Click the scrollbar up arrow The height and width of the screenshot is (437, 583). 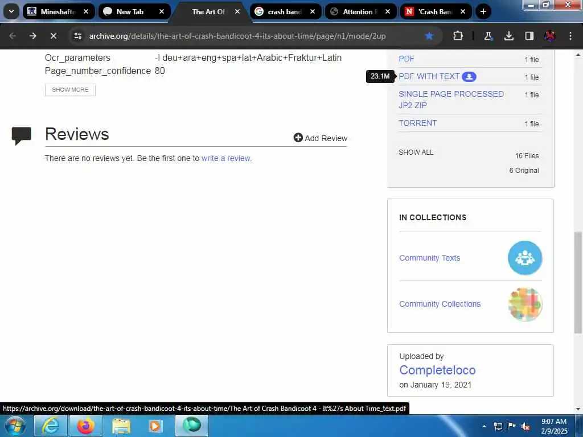[x=578, y=54]
